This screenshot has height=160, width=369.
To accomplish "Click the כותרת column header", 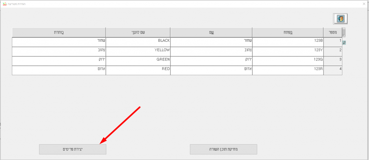I will pyautogui.click(x=58, y=32).
